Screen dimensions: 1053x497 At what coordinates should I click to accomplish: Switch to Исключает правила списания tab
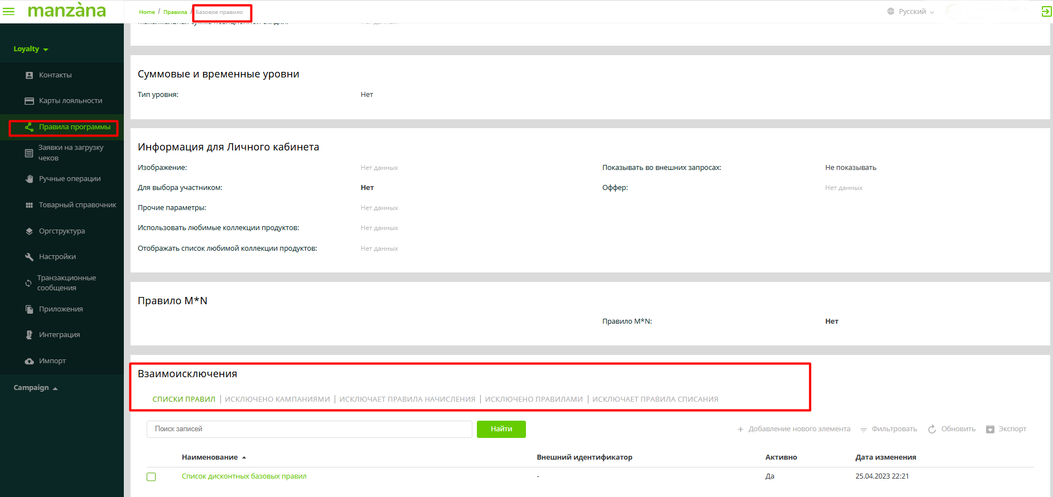pos(655,399)
